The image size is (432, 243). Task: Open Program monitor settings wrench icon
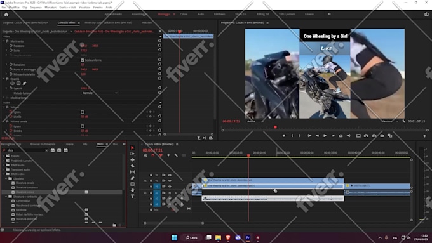point(403,121)
